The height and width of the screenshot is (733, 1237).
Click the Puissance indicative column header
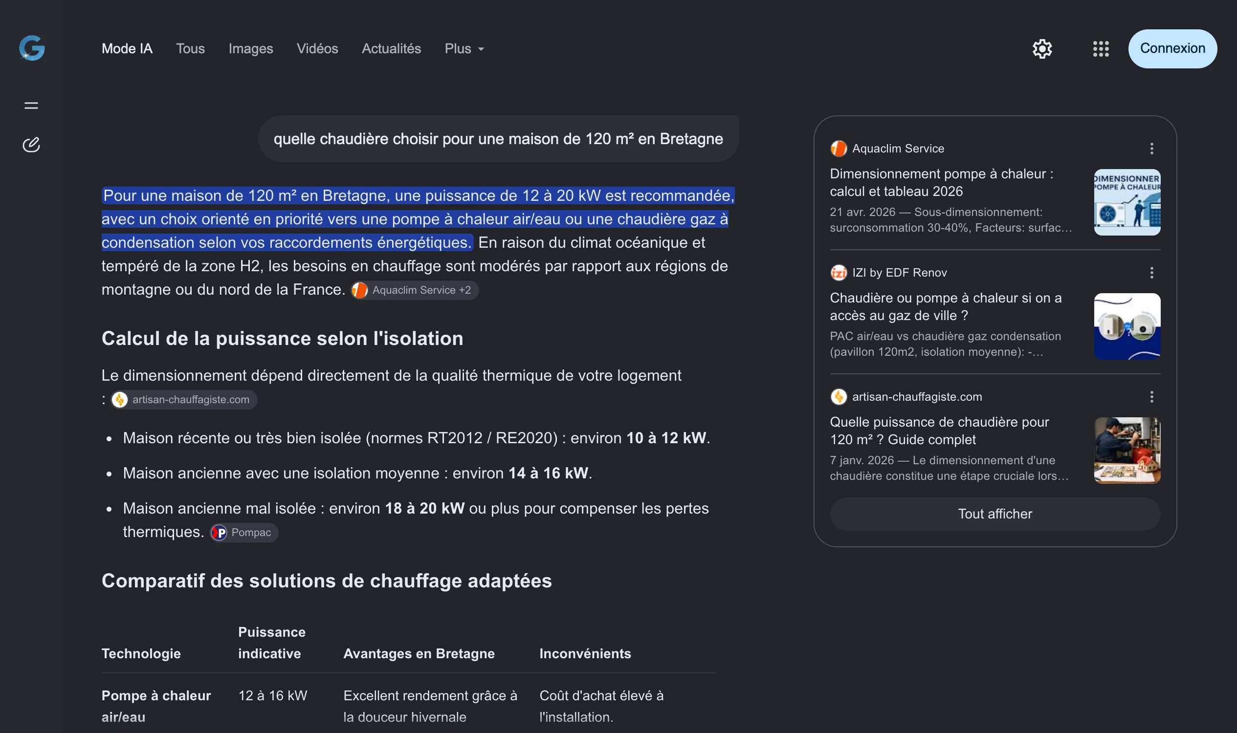272,643
